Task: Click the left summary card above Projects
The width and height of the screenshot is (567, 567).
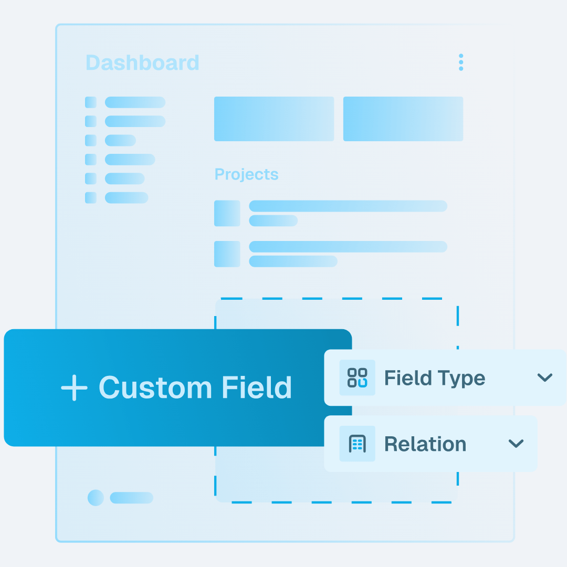Action: [x=274, y=119]
